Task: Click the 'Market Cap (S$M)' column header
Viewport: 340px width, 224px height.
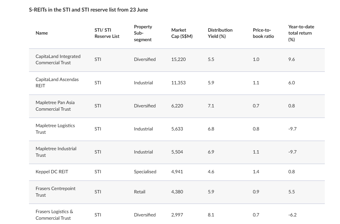Action: [x=182, y=33]
